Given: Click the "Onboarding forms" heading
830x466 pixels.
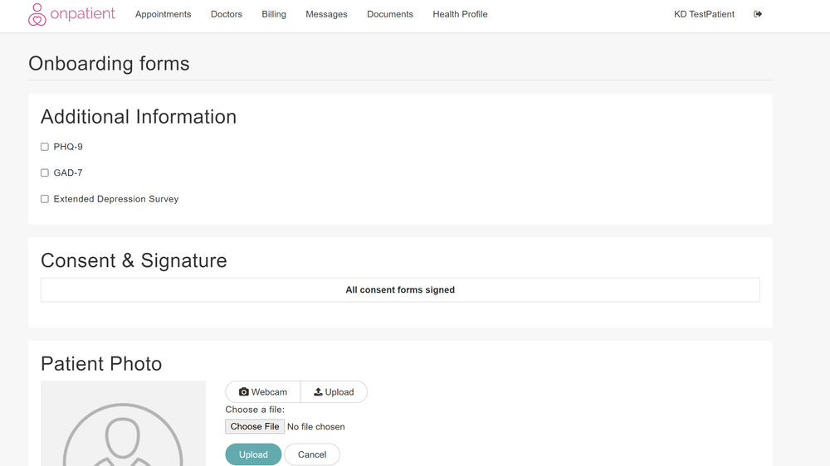Looking at the screenshot, I should pos(109,64).
